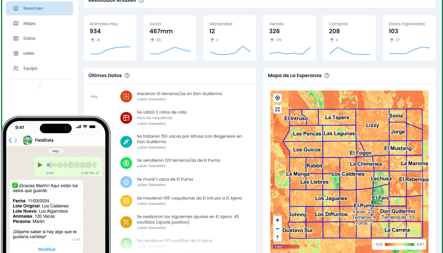Image resolution: width=443 pixels, height=253 pixels.
Task: Click the Lizzy lot on the map
Action: pos(372,125)
